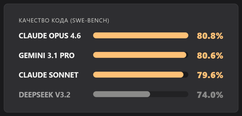Click the 79.6% score value
This screenshot has width=242, height=116.
point(210,75)
